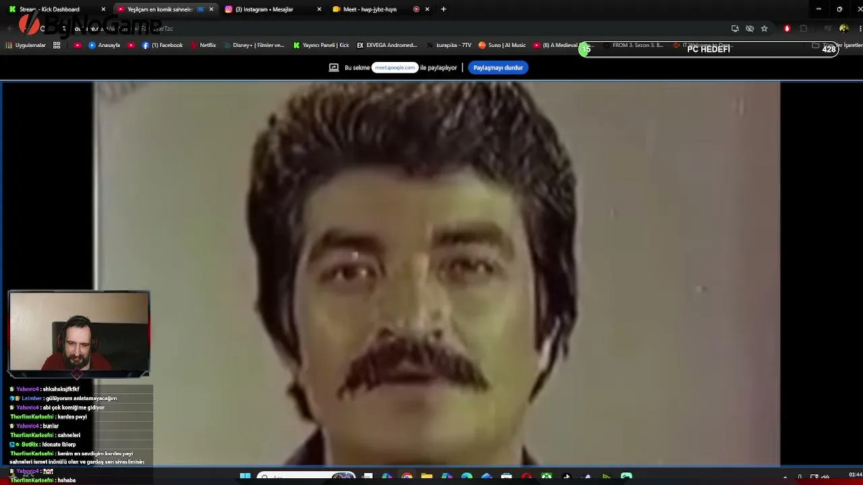Viewport: 863px width, 485px height.
Task: Click the PC HEDEFI goal progress bar
Action: pyautogui.click(x=709, y=49)
